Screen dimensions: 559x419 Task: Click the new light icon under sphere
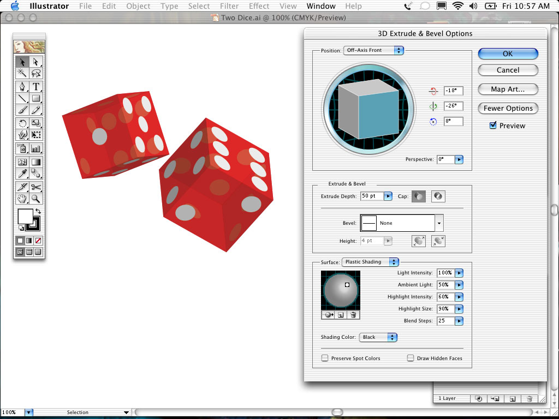pyautogui.click(x=340, y=315)
